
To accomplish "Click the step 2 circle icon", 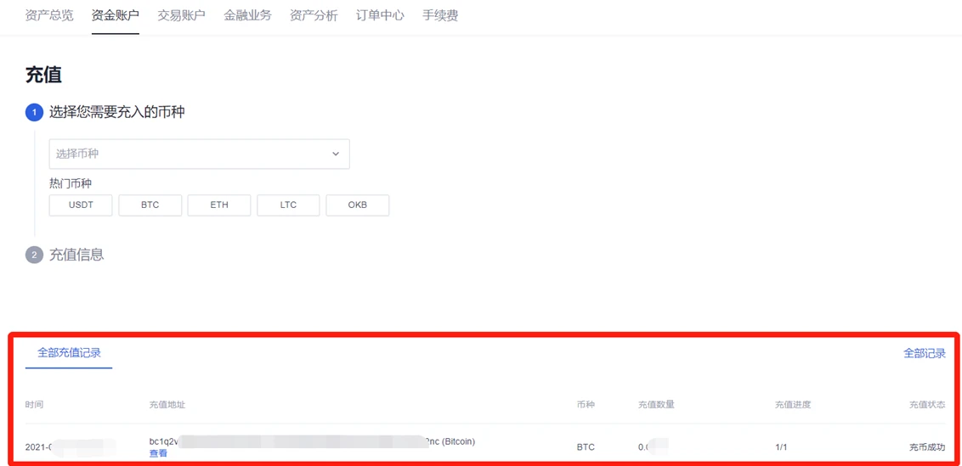I will [34, 255].
